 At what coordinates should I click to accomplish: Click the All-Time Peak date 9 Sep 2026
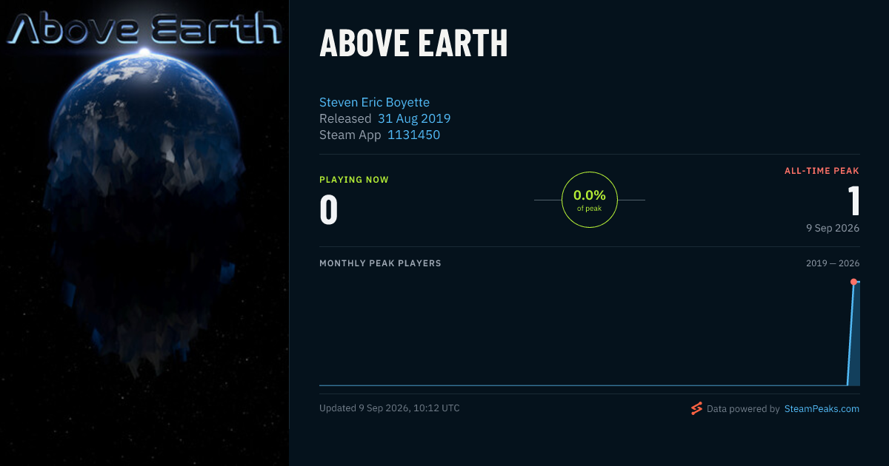click(833, 228)
